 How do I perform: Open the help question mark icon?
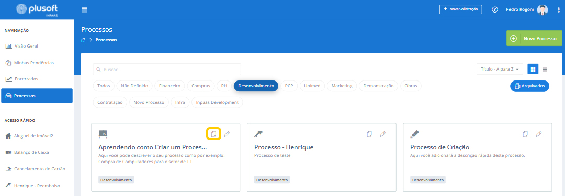[495, 10]
